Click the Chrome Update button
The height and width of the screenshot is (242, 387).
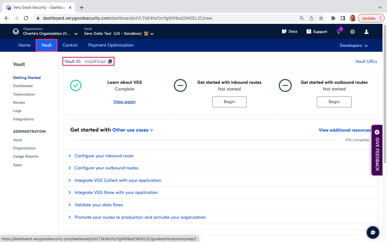click(x=371, y=18)
